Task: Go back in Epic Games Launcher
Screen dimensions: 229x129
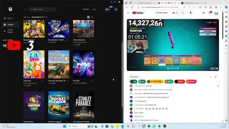Action: pos(25,9)
